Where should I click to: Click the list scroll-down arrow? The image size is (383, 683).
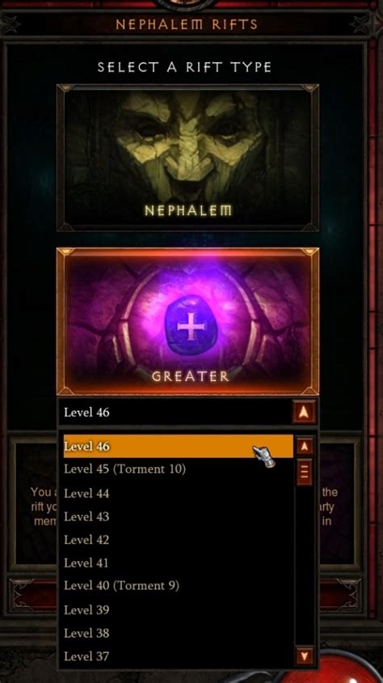305,655
